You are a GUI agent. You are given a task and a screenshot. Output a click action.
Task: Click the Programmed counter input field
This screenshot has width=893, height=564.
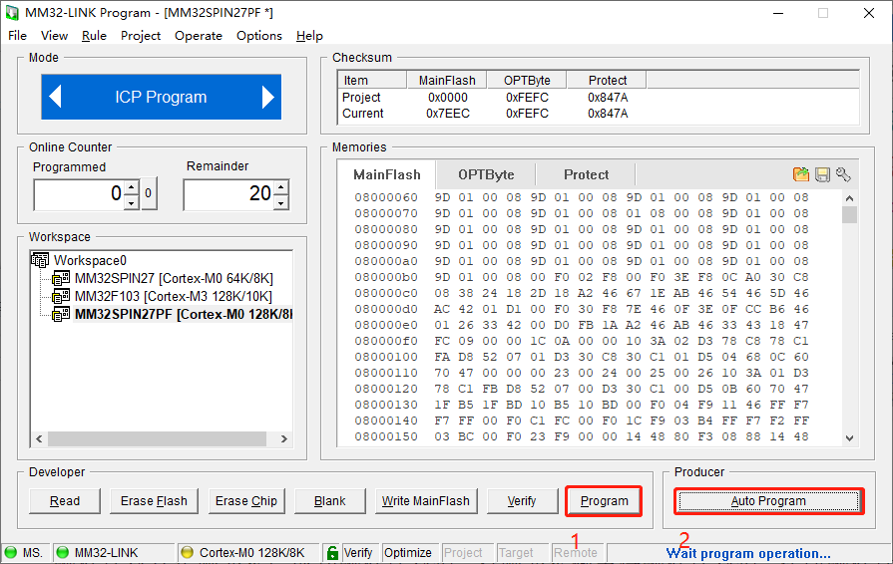(x=79, y=194)
